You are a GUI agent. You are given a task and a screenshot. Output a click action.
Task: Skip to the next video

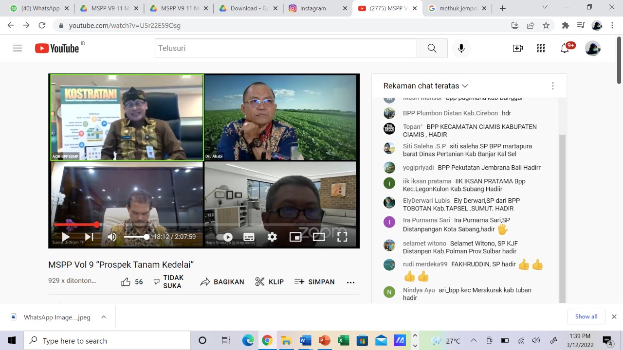89,237
